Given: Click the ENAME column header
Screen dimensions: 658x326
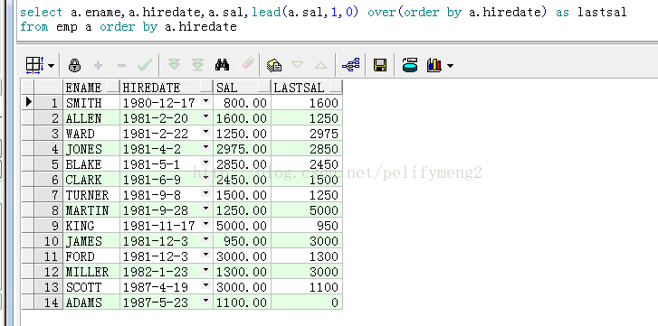Looking at the screenshot, I should click(x=91, y=87).
